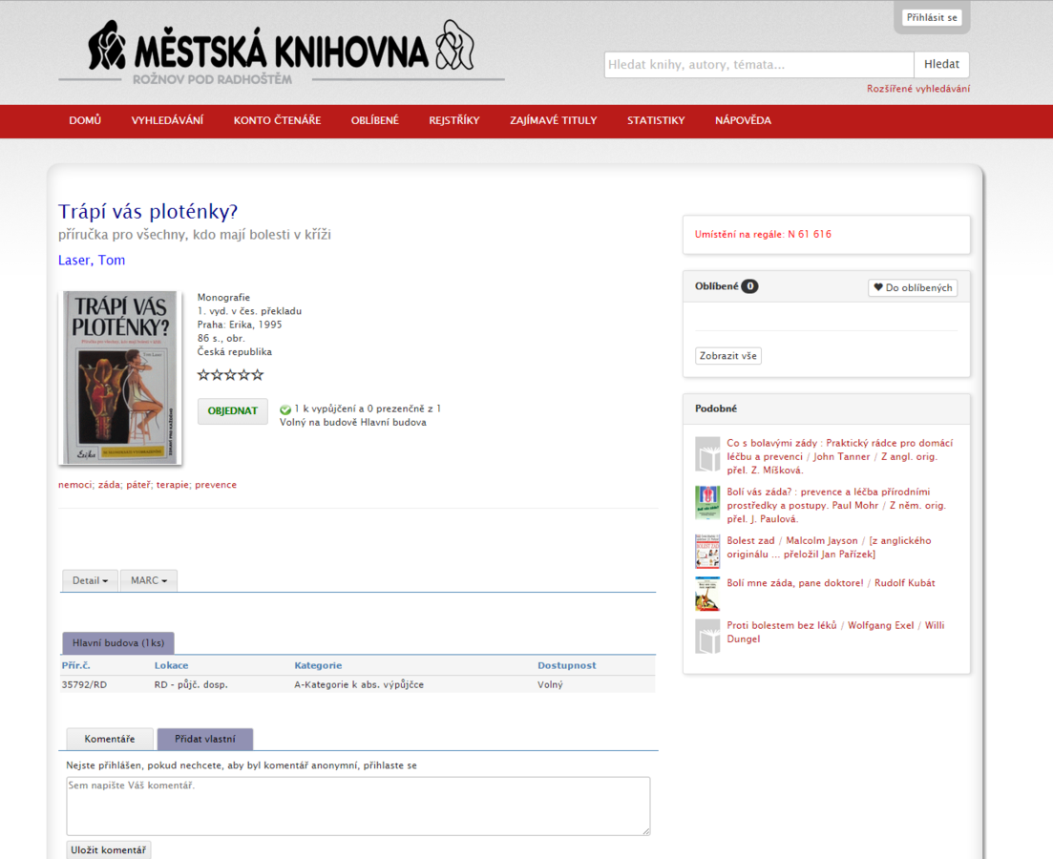Open the Bolí mne záda, pane doktore! link

(x=831, y=583)
